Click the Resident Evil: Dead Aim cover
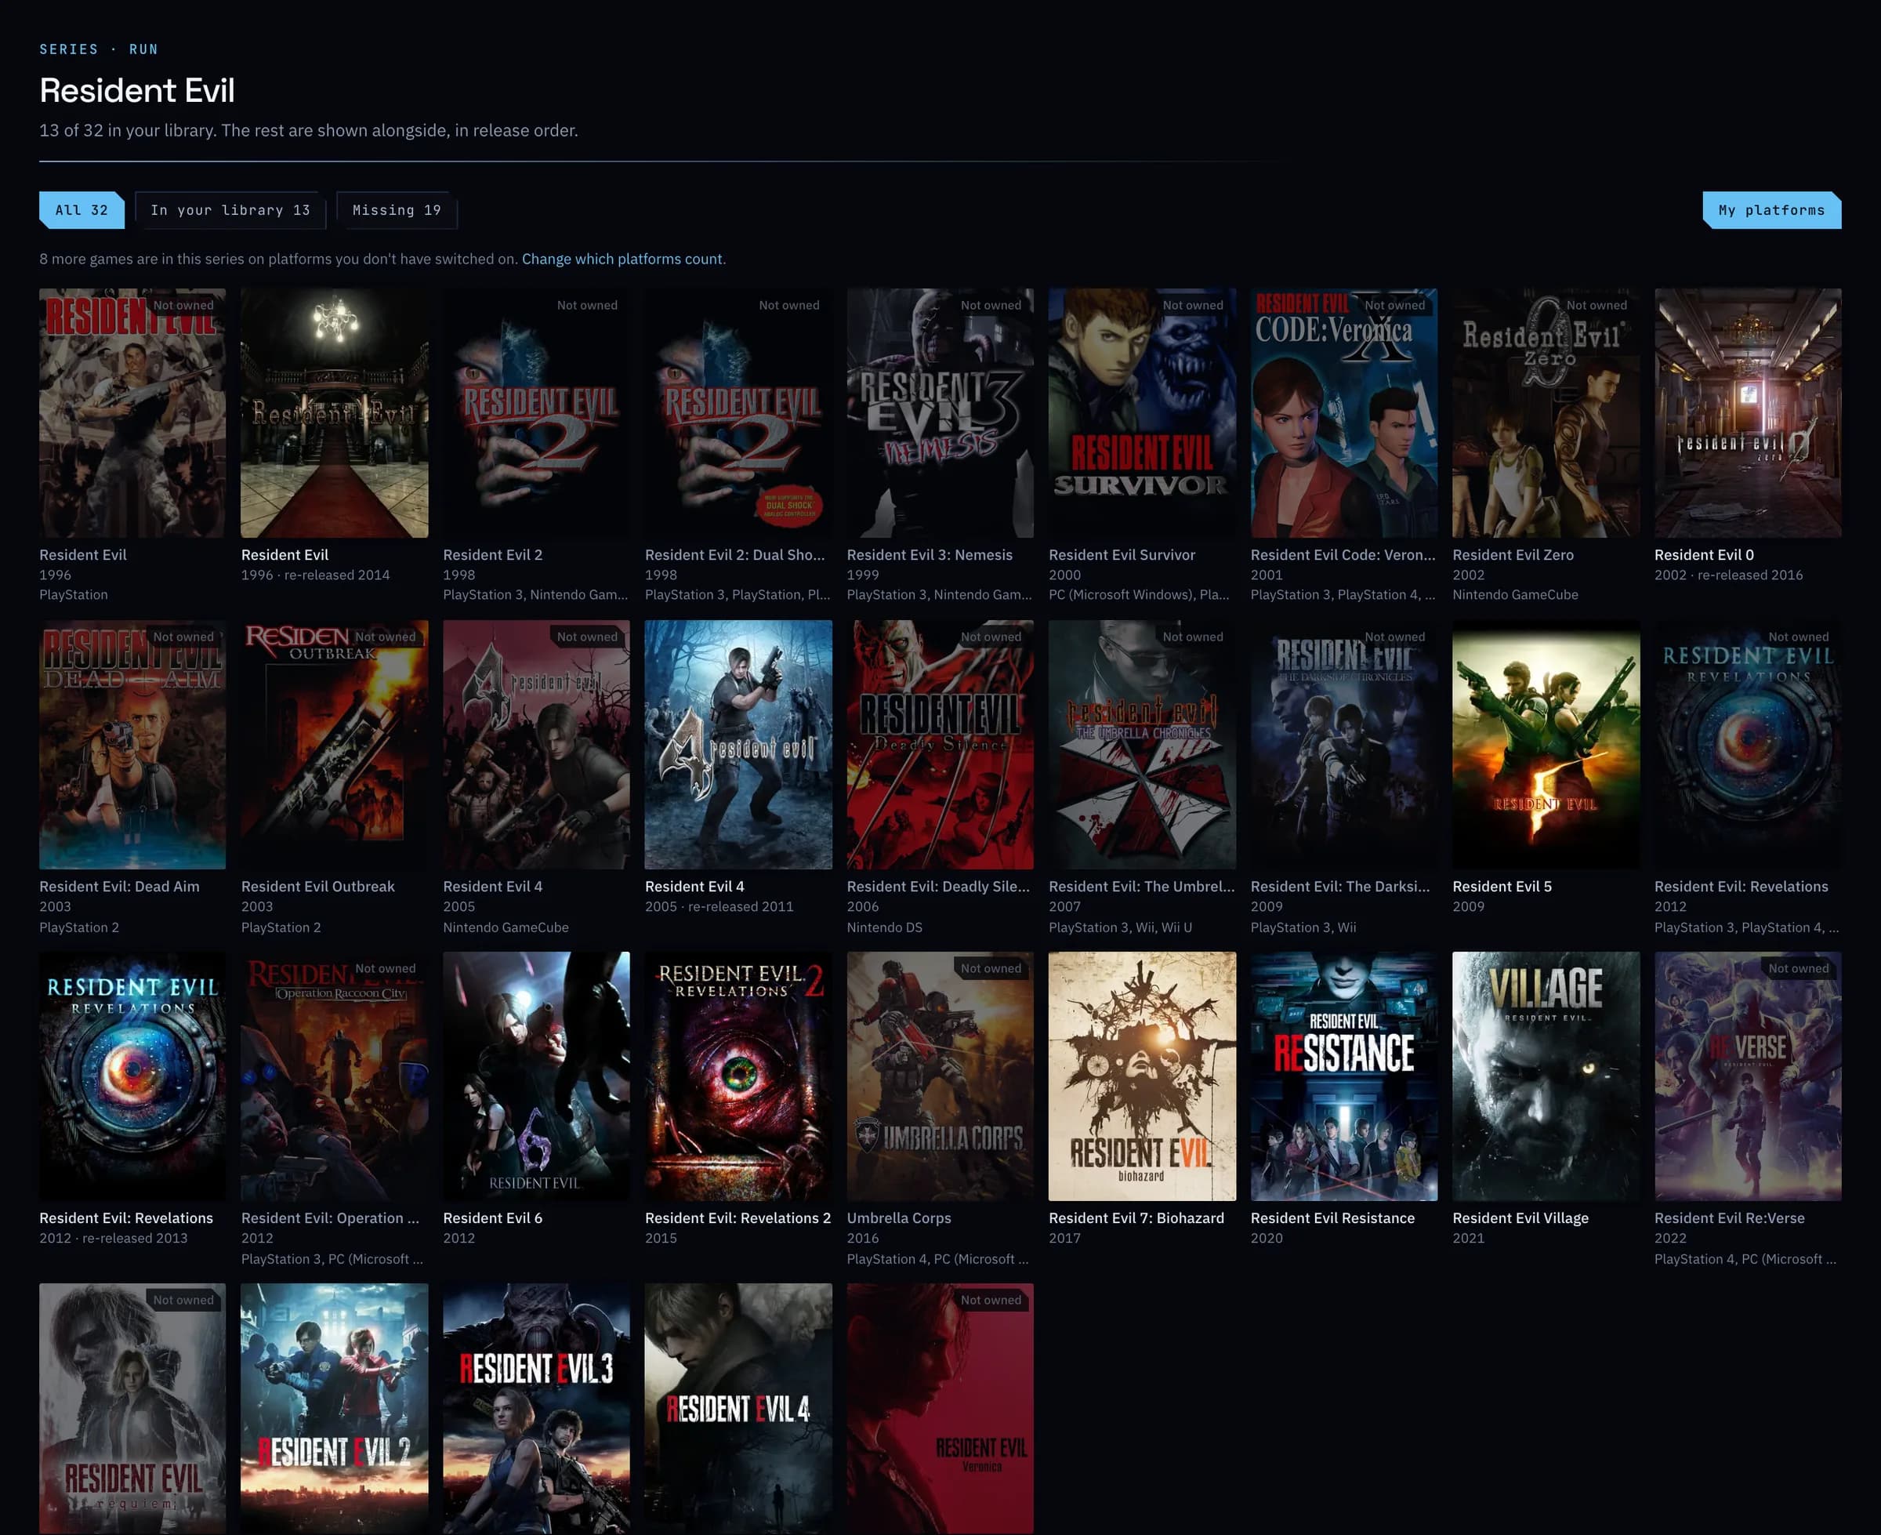1881x1535 pixels. 132,745
